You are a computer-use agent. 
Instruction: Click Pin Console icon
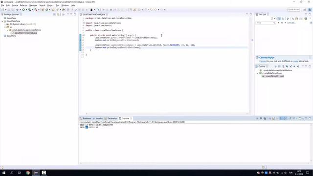(x=290, y=118)
